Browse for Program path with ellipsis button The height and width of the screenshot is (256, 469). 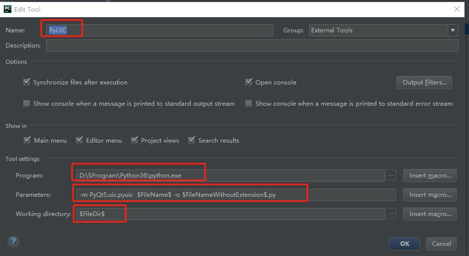coord(390,176)
